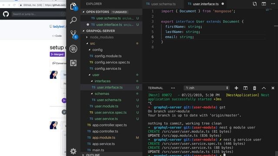Open the 1: zsh terminal dropdown
This screenshot has height=156, width=278.
click(207, 88)
